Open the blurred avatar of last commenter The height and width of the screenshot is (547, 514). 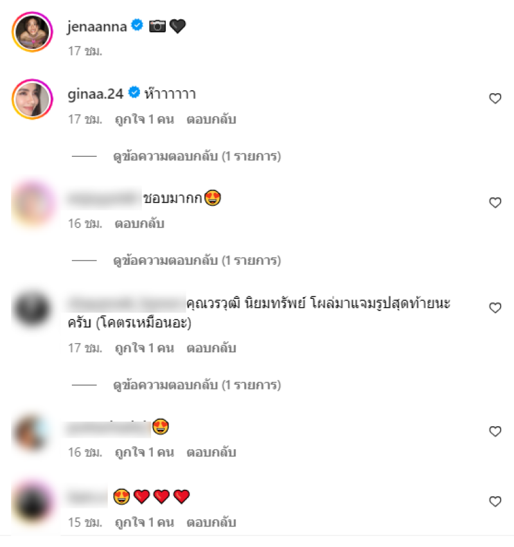point(32,503)
